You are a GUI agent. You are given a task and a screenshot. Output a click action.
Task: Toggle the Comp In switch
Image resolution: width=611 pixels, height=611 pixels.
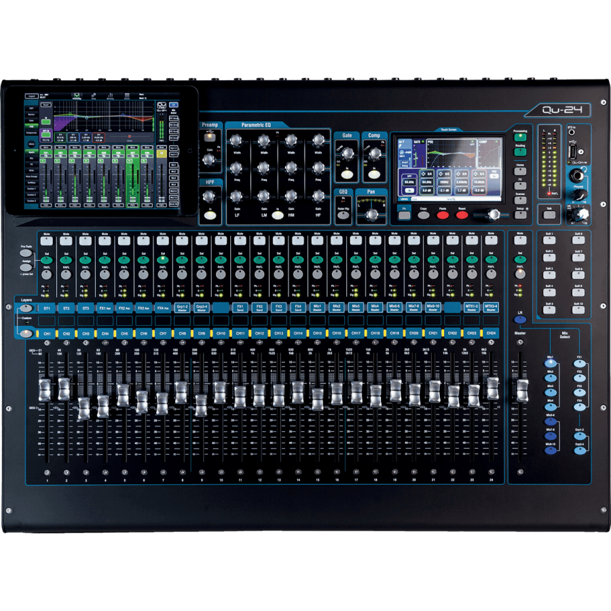tap(374, 174)
